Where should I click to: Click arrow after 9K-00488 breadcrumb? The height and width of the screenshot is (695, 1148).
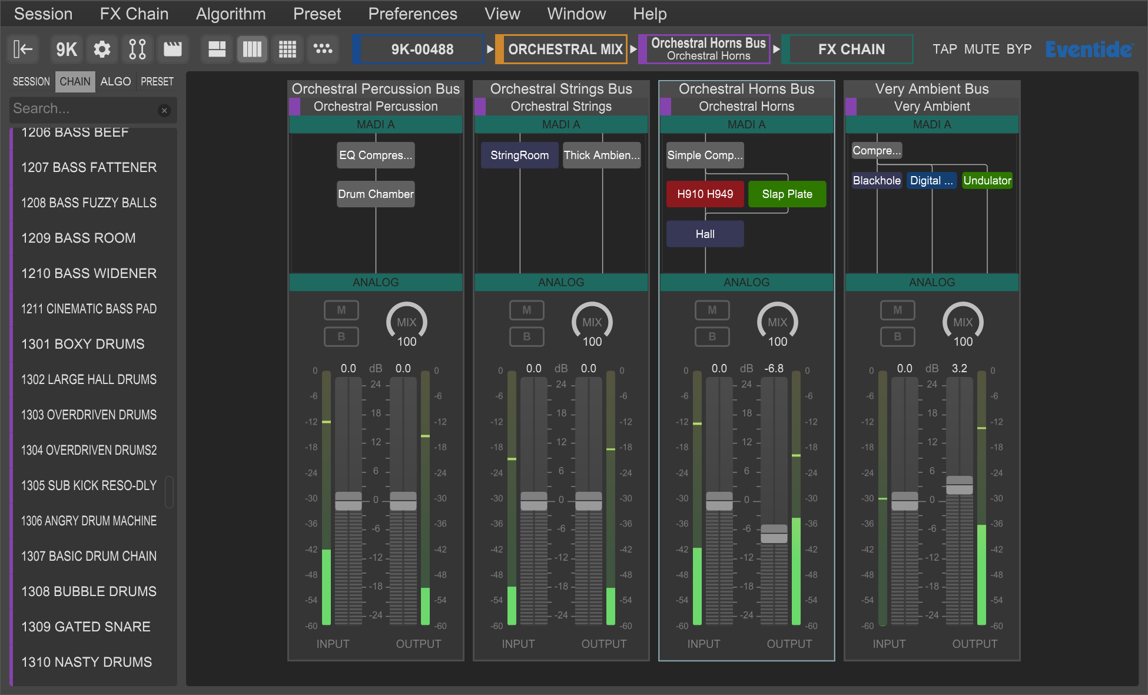[x=490, y=49]
